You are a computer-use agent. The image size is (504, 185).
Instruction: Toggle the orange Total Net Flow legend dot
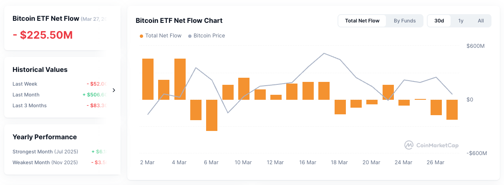point(141,36)
